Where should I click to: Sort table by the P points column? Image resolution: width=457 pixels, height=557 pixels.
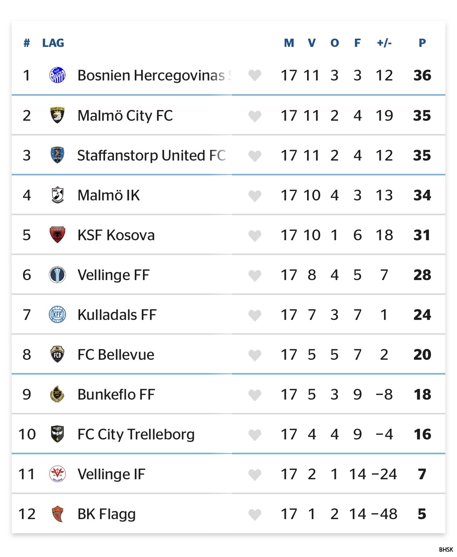(422, 43)
